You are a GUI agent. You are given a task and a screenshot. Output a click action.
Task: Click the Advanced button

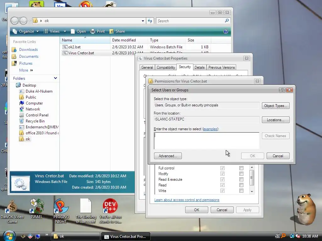[168, 156]
